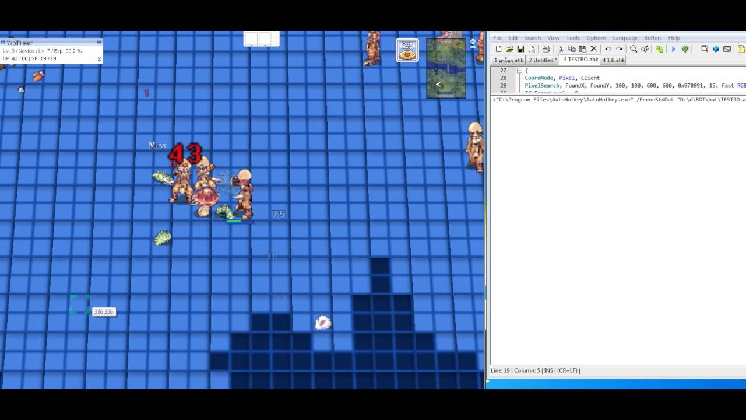746x420 pixels.
Task: Click the Paste clipboard icon
Action: [x=582, y=49]
